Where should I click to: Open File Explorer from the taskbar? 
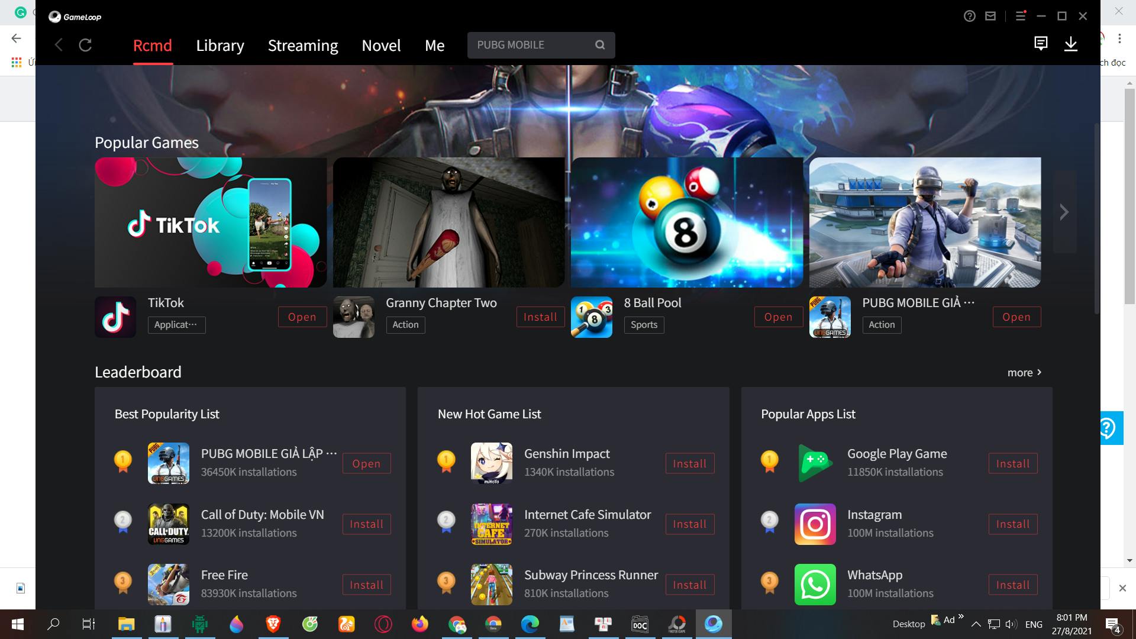[x=126, y=624]
